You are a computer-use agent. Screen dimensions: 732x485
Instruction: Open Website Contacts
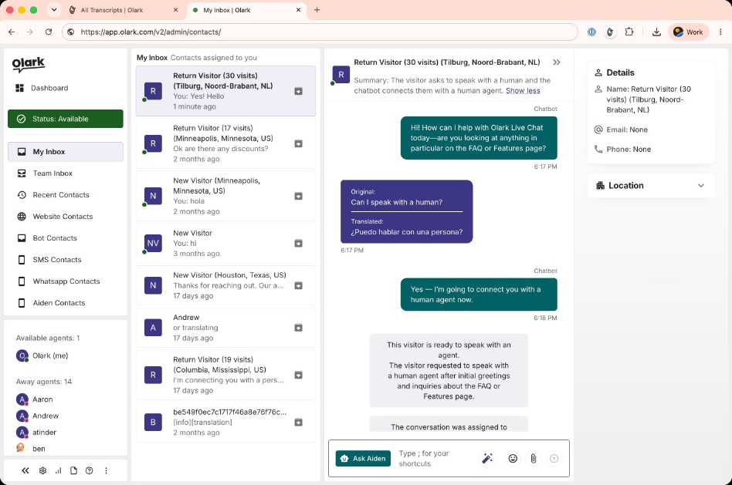click(x=63, y=217)
